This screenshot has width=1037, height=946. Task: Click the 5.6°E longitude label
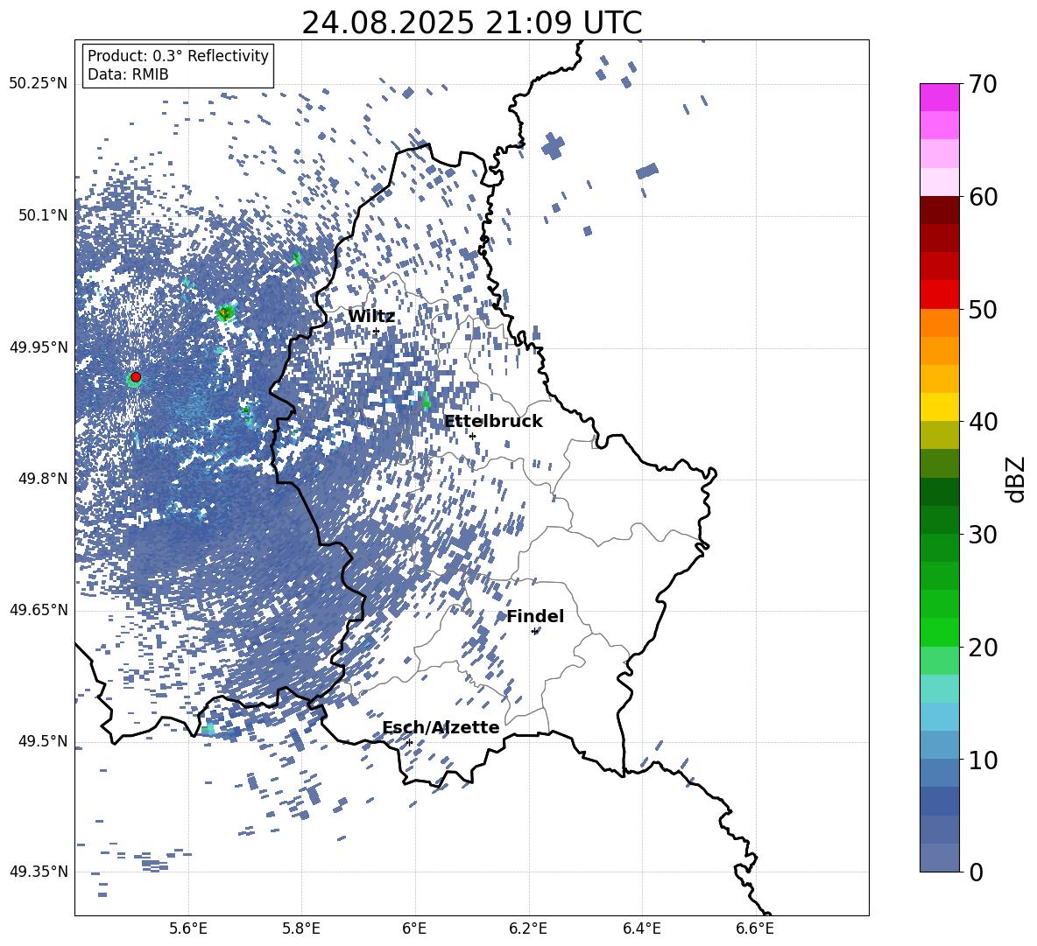pos(188,928)
